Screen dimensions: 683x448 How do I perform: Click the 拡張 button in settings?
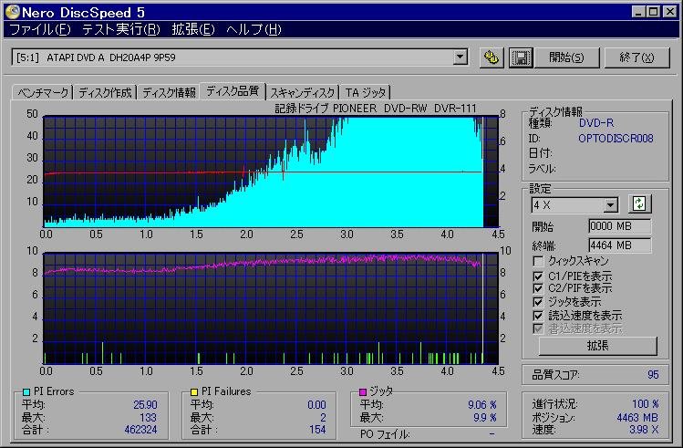(x=597, y=346)
